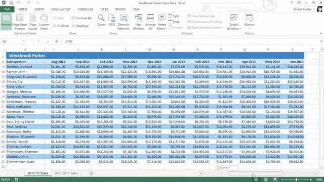This screenshot has height=182, width=324.
Task: Open the FILE tab
Action: click(x=7, y=9)
